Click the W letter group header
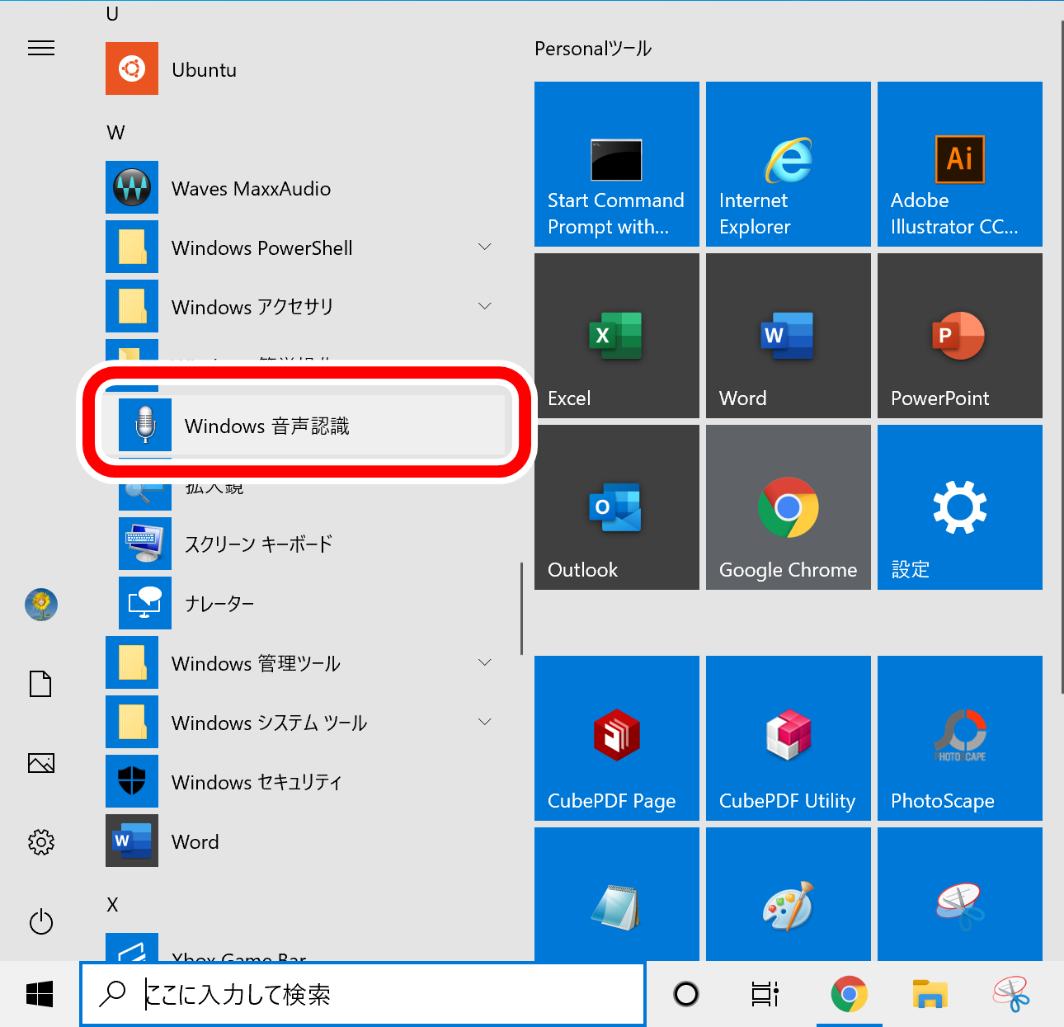Image resolution: width=1064 pixels, height=1027 pixels. (116, 133)
